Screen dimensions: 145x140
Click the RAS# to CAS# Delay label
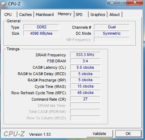(x=42, y=74)
